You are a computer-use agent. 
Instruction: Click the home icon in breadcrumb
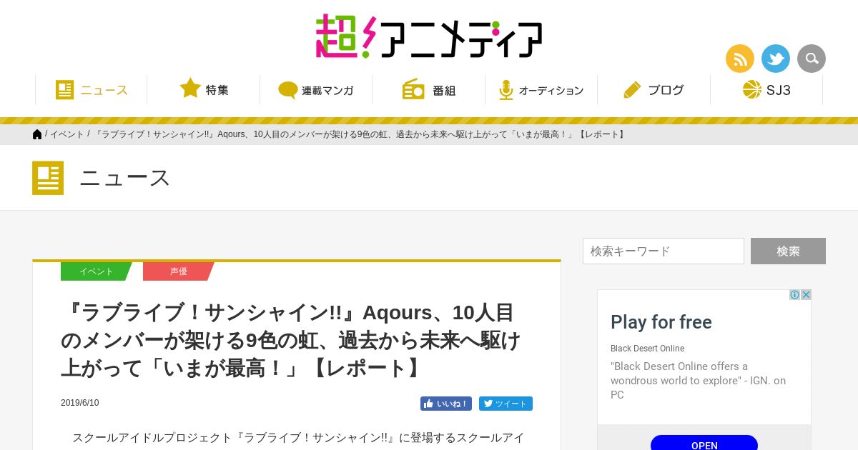tap(37, 134)
